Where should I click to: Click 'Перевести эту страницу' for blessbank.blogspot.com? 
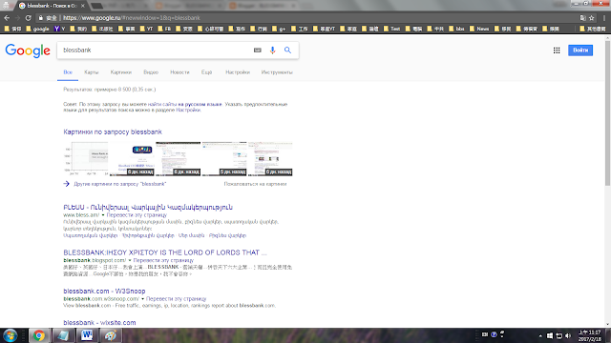pyautogui.click(x=163, y=260)
